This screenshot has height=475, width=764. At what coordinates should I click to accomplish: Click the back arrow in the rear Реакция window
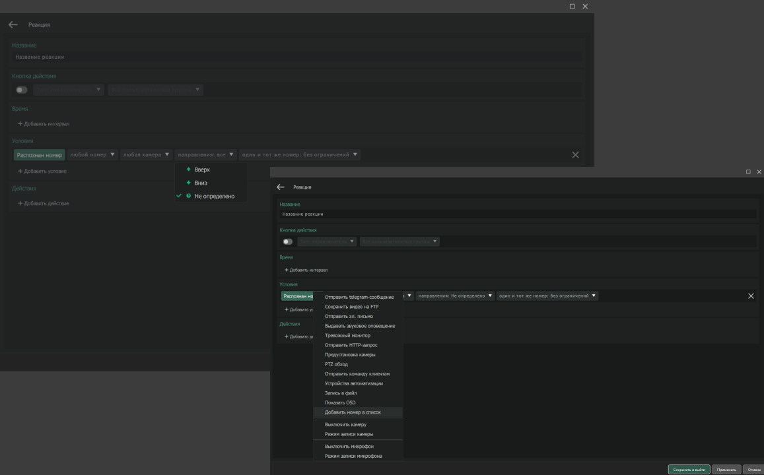click(x=13, y=24)
